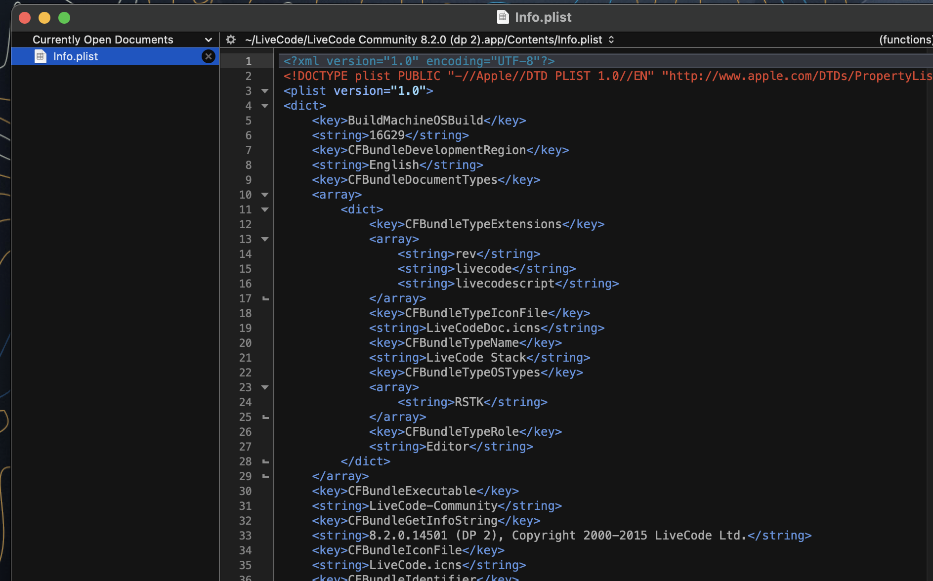
Task: Collapse the array fold at line 10
Action: click(x=265, y=195)
